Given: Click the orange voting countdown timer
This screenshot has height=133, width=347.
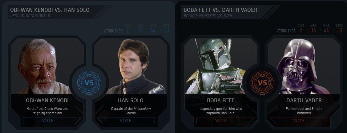Looking at the screenshot, I should [321, 30].
